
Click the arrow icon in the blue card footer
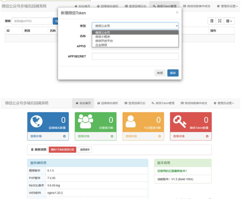click(x=64, y=136)
